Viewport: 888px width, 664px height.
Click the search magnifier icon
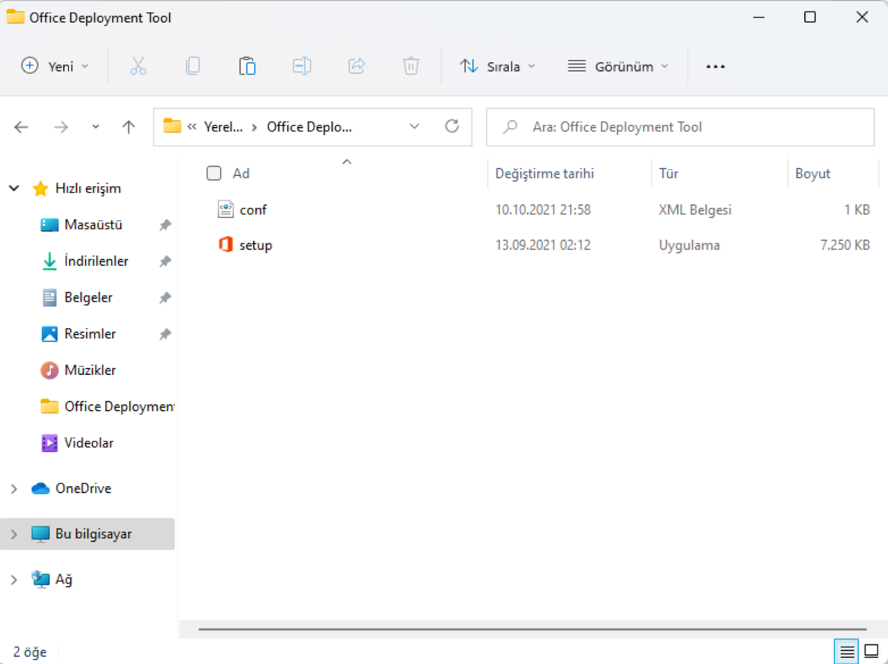509,127
